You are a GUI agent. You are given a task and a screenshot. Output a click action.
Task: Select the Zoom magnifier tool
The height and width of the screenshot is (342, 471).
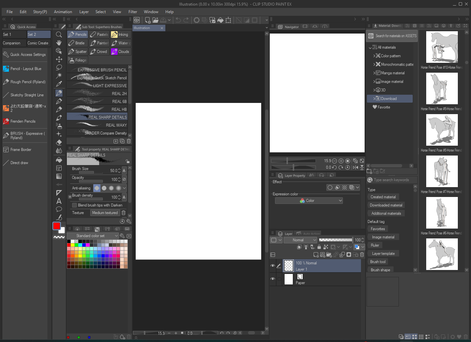coord(59,35)
